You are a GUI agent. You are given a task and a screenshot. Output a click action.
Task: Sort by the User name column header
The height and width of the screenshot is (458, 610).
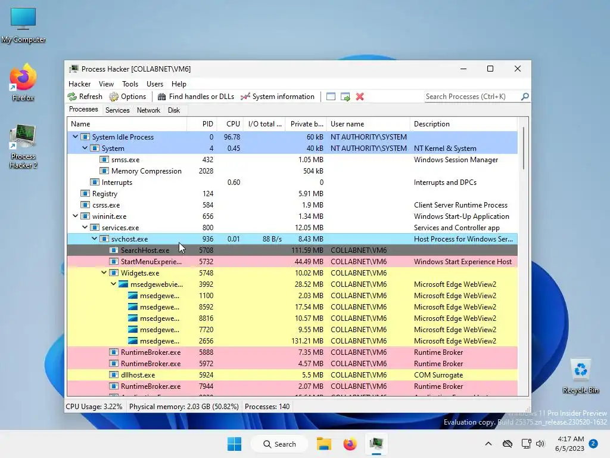(x=368, y=124)
